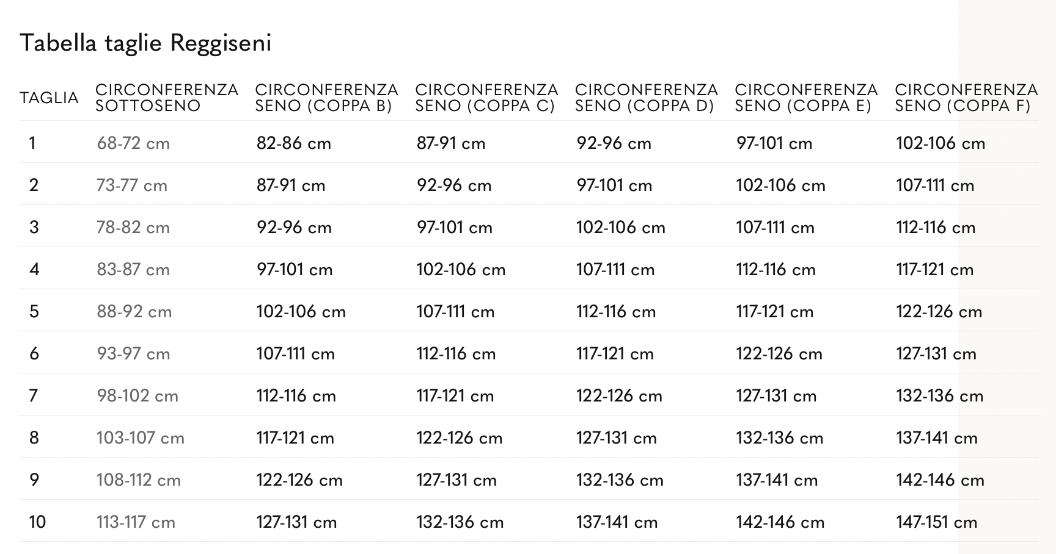Click the 68-72 cm sottoseno cell
The height and width of the screenshot is (554, 1056).
click(x=133, y=143)
